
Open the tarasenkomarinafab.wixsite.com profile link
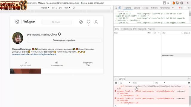point(35,54)
